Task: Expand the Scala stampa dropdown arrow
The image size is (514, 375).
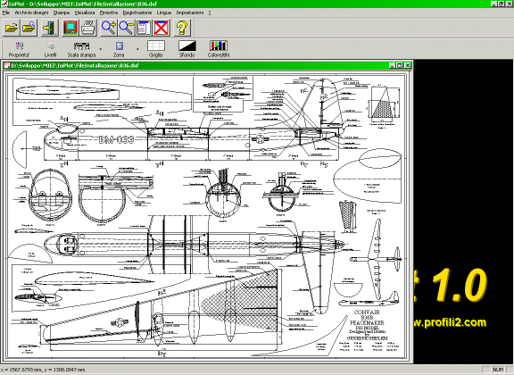Action: tap(101, 49)
